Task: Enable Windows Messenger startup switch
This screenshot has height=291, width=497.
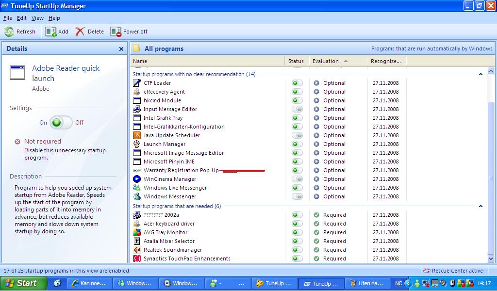Action: 297,196
